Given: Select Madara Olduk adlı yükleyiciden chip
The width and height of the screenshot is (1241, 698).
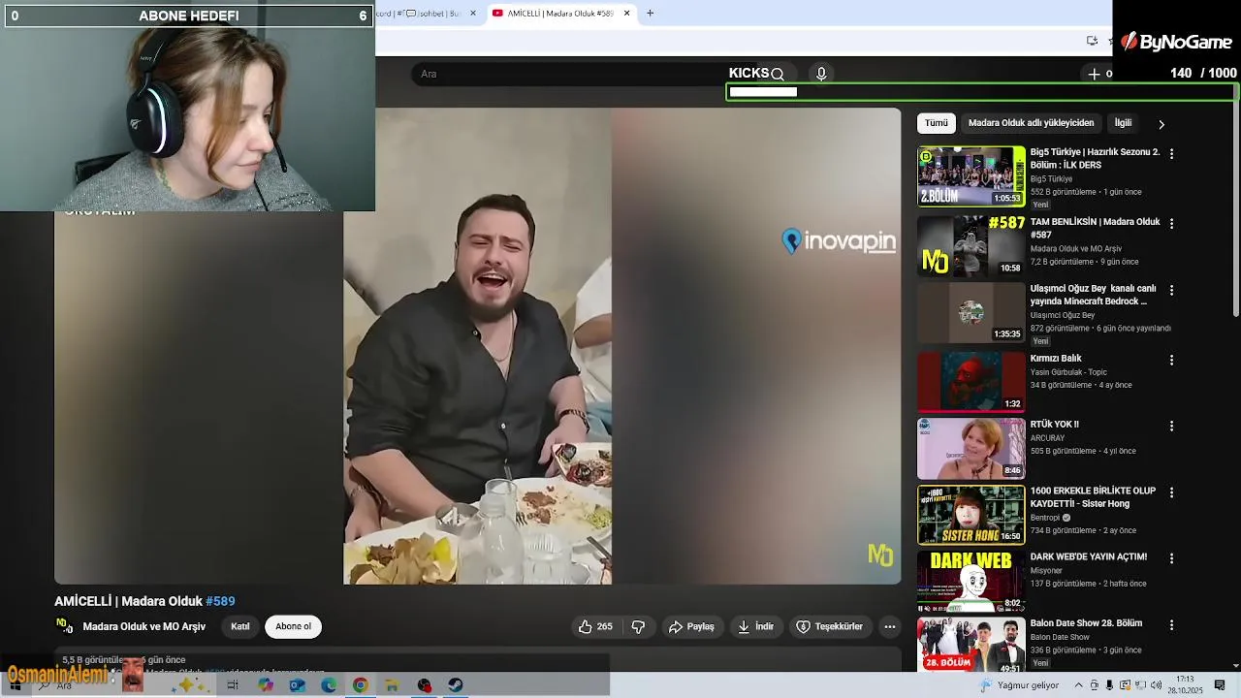Looking at the screenshot, I should pyautogui.click(x=1031, y=123).
